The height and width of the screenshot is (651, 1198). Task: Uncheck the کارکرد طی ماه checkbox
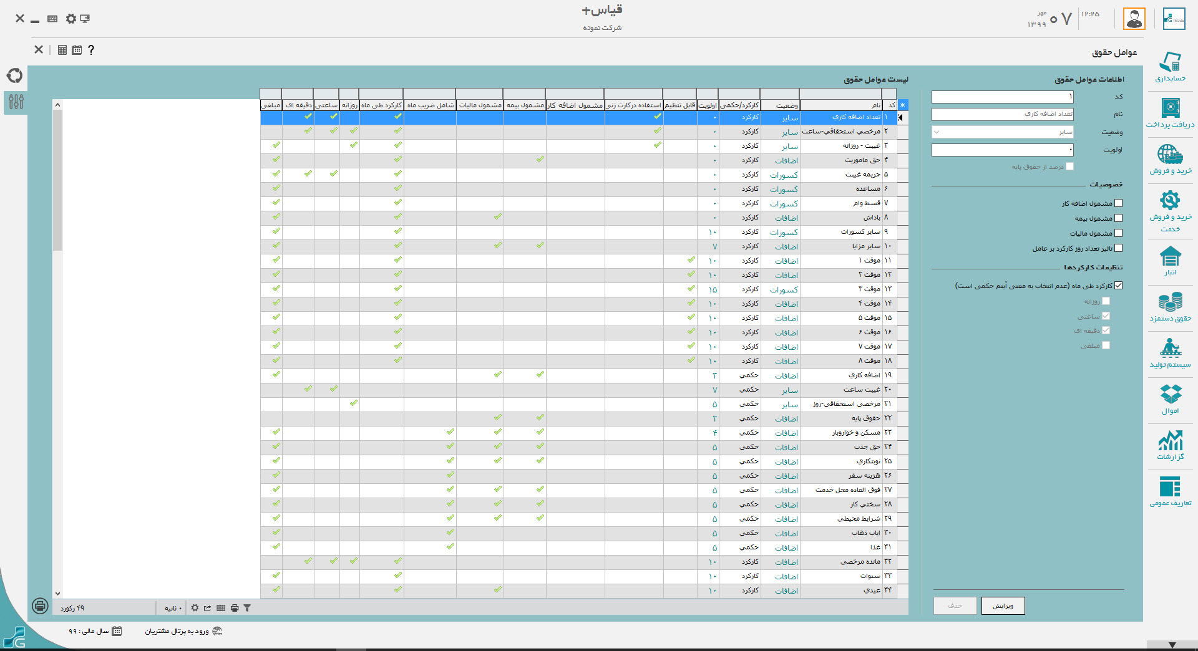pyautogui.click(x=1119, y=286)
